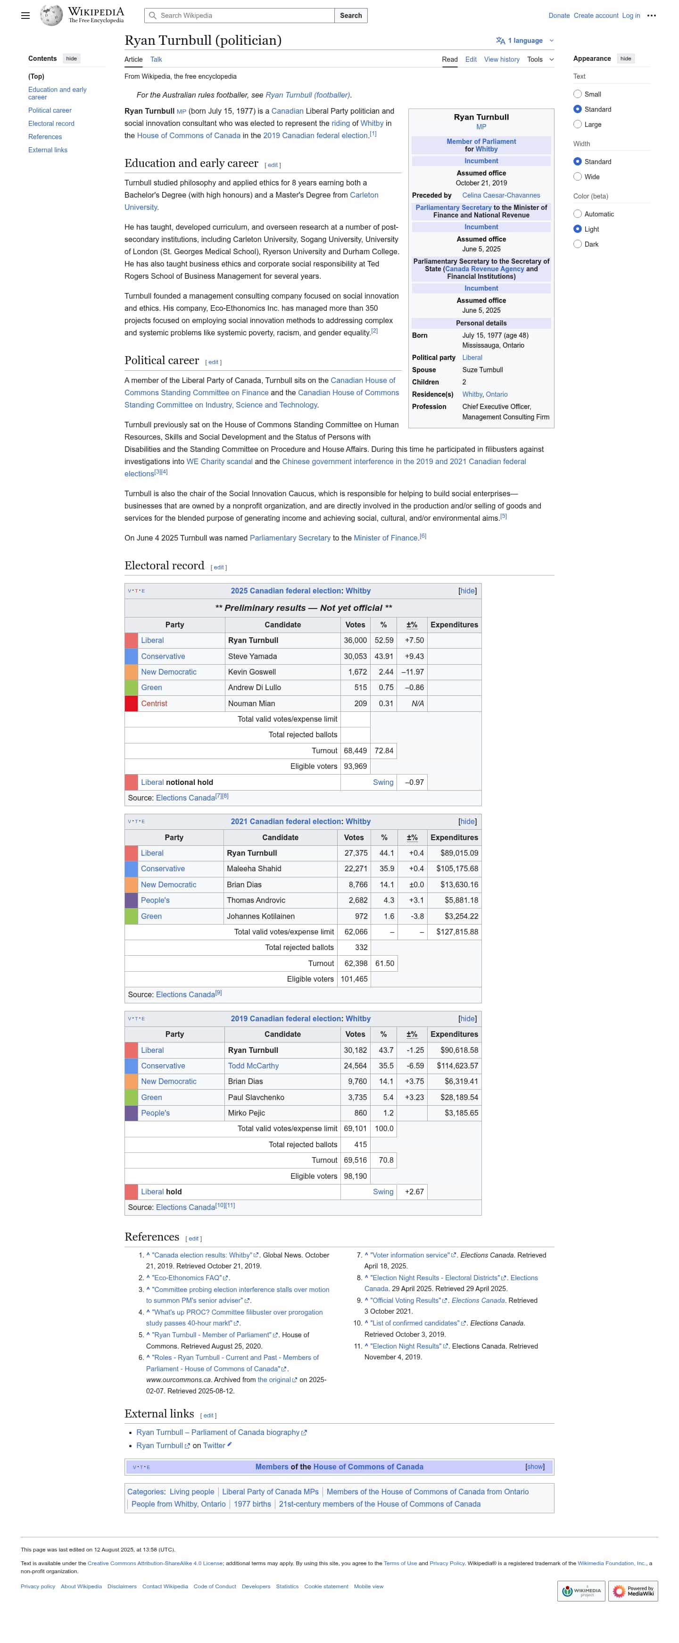Click the Powered by MediaWiki badge
The image size is (679, 1643).
click(x=633, y=1591)
